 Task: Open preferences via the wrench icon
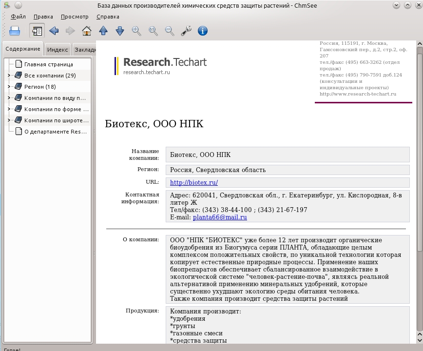186,31
